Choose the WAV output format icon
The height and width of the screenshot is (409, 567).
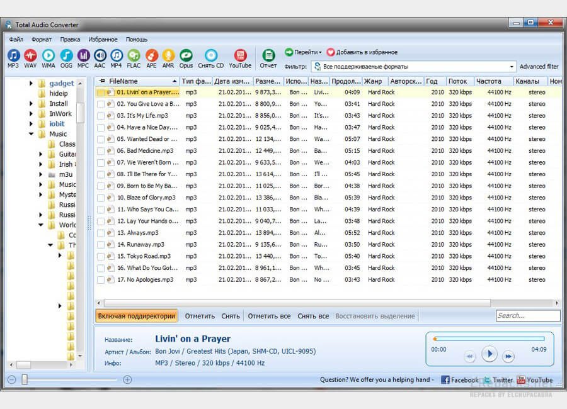(31, 55)
